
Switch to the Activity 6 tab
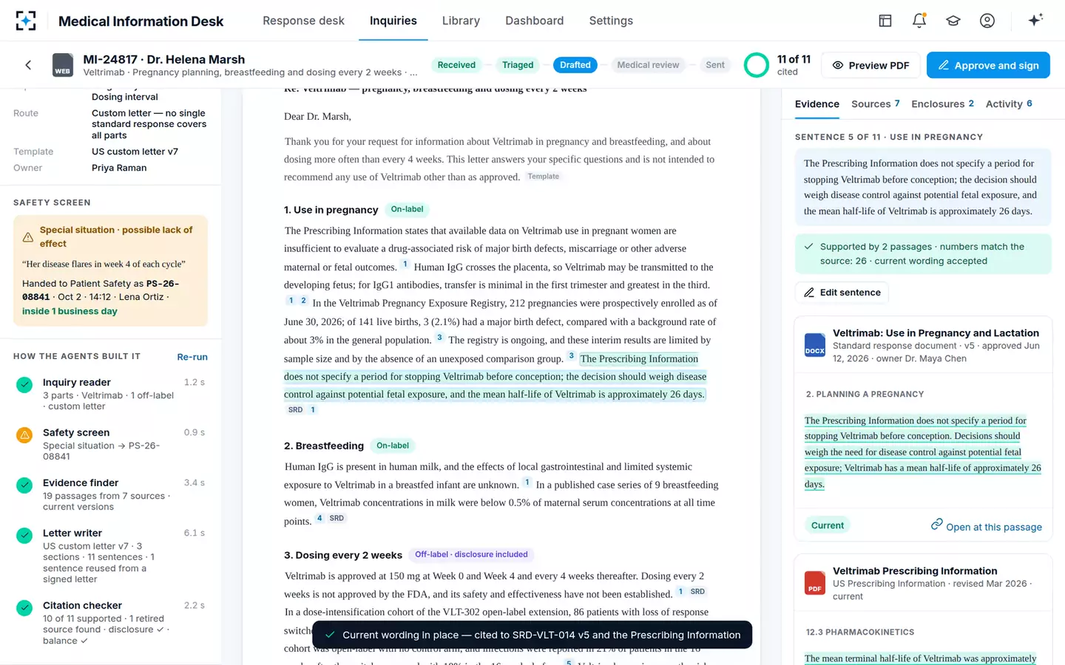[x=1009, y=104]
